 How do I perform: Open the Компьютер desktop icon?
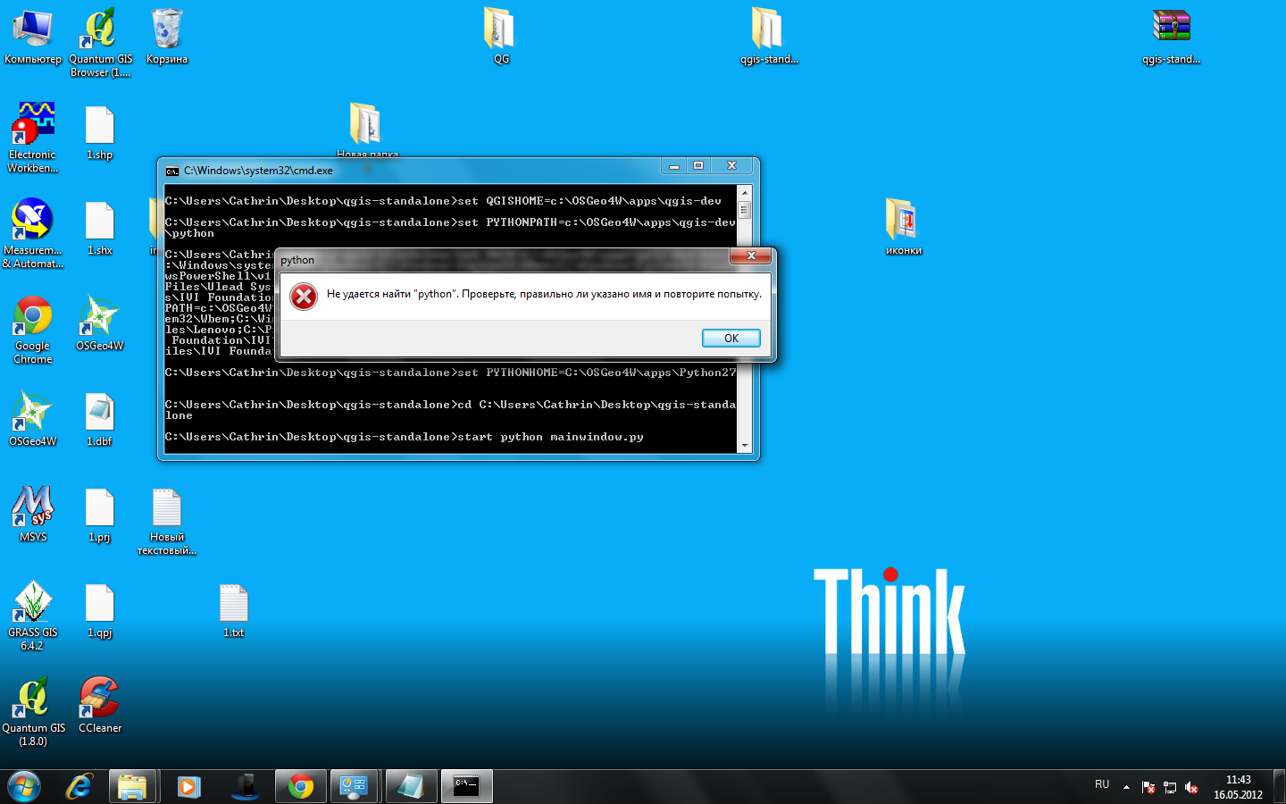click(x=33, y=38)
